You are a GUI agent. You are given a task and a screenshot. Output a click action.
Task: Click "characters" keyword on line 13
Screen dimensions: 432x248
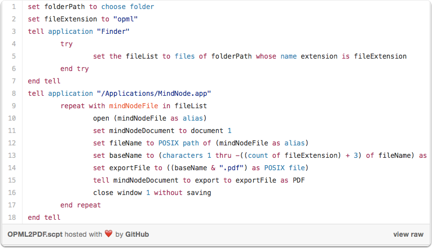coord(182,155)
